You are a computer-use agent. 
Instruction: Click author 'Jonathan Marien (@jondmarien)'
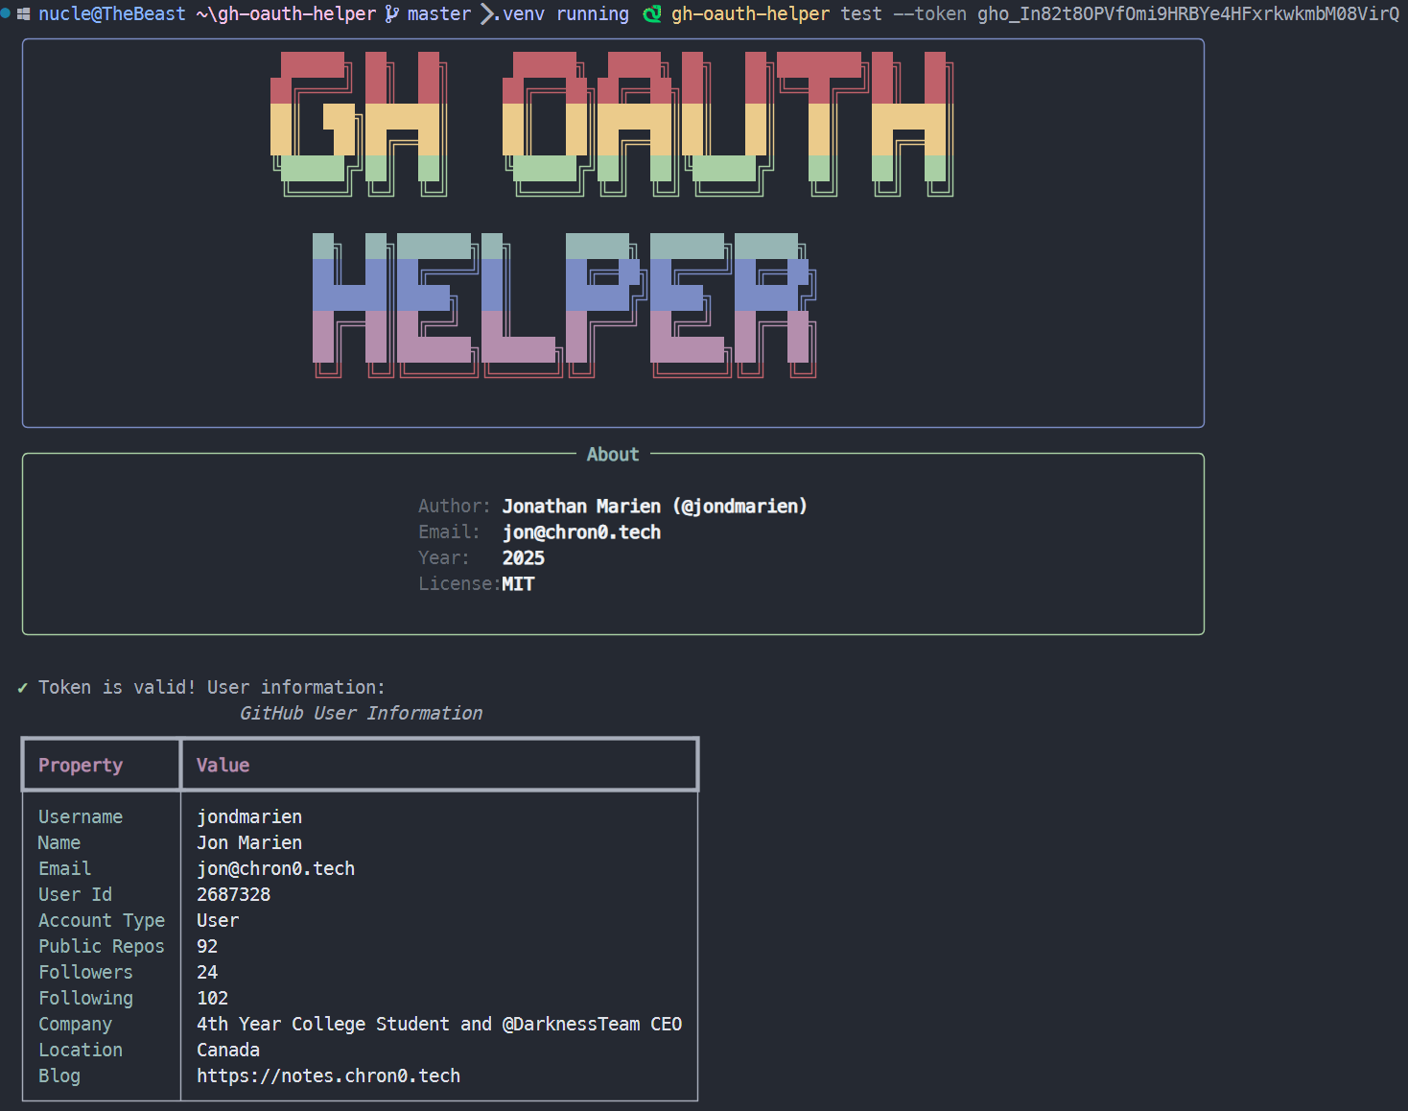(655, 507)
